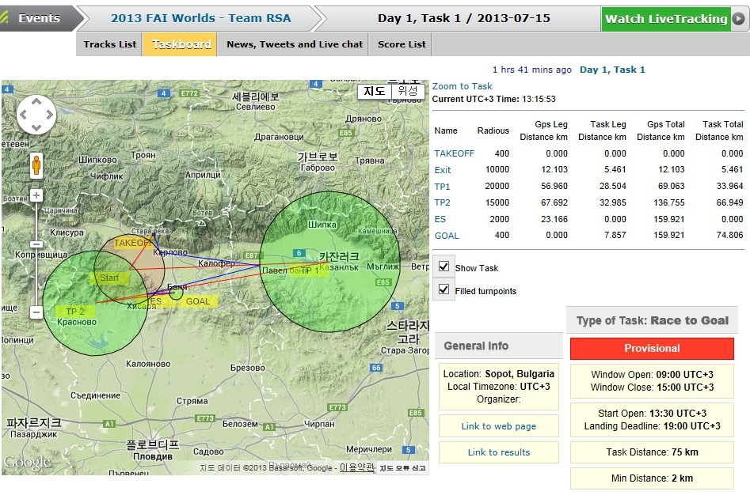Open the Score List tab
Image resolution: width=750 pixels, height=499 pixels.
pyautogui.click(x=402, y=44)
